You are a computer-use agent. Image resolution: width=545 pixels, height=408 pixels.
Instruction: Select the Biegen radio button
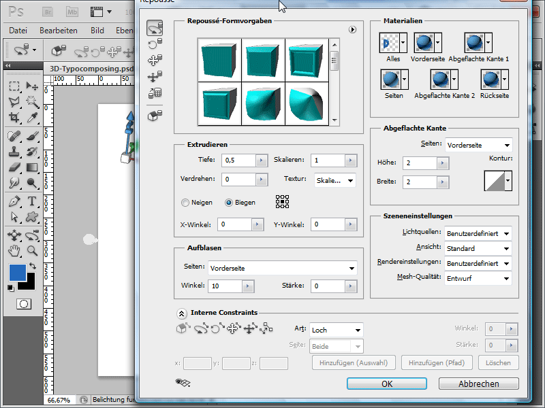(x=229, y=203)
